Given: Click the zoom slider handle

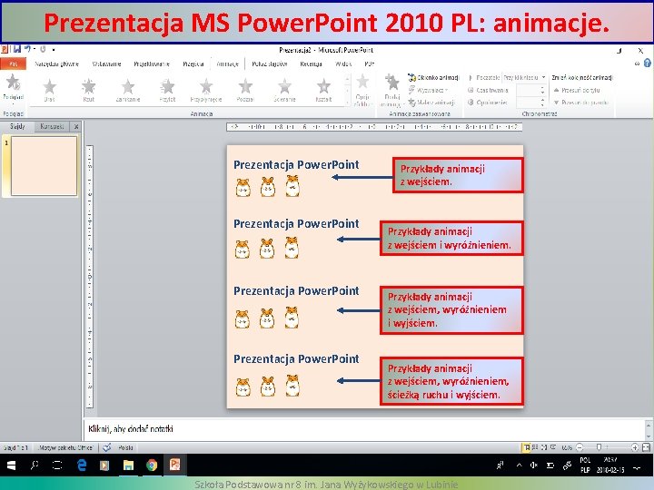Looking at the screenshot, I should pyautogui.click(x=599, y=447).
